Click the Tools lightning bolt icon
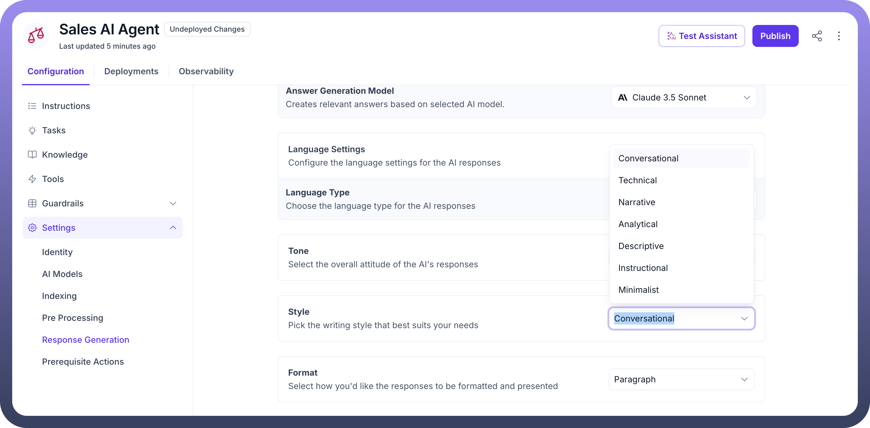The width and height of the screenshot is (870, 428). [x=32, y=179]
